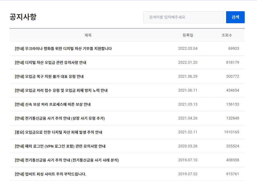Click date 2021.05.13

[x=188, y=104]
